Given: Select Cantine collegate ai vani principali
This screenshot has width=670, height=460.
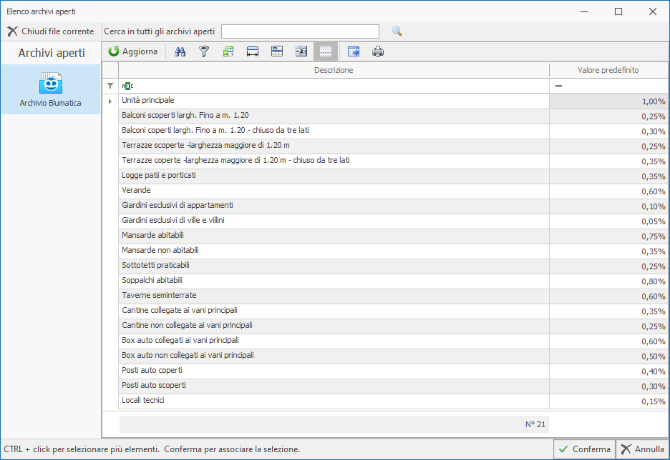Looking at the screenshot, I should click(334, 311).
